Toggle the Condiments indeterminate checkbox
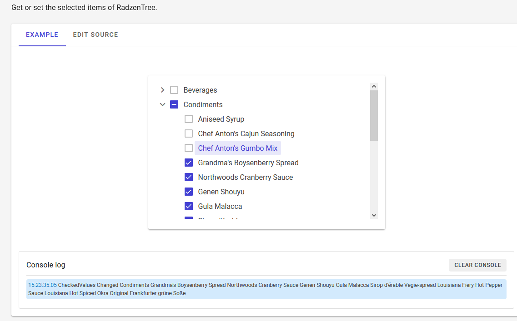Screen dimensions: 517x321 pos(174,104)
